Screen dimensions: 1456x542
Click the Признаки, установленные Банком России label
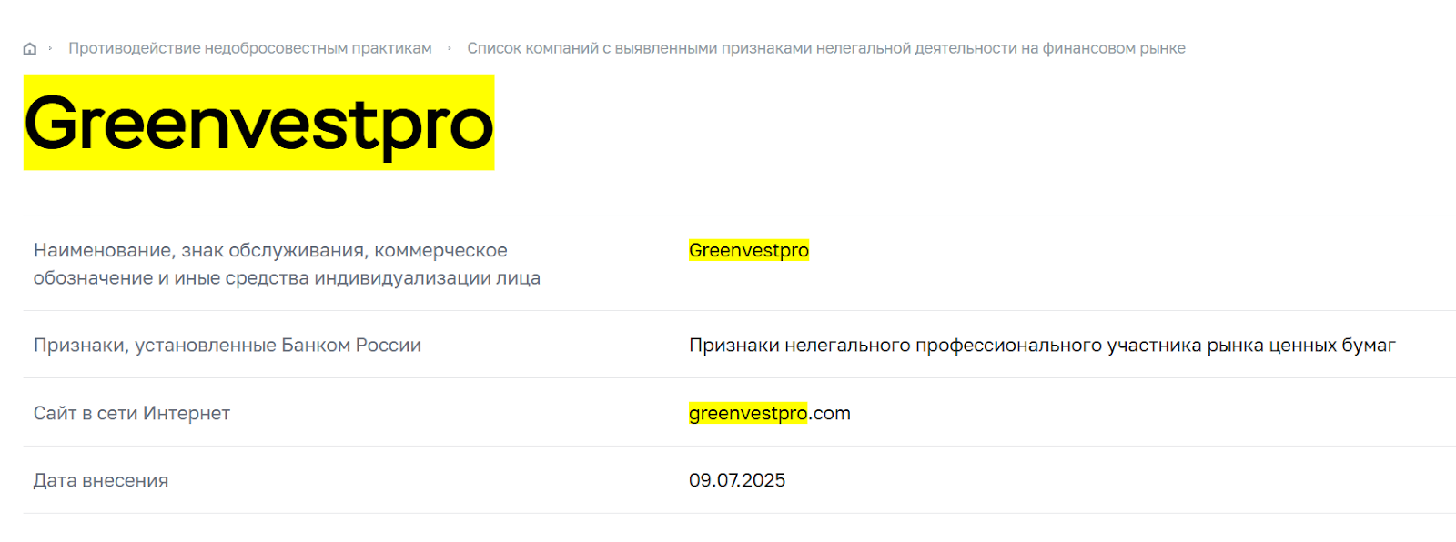[x=228, y=346]
